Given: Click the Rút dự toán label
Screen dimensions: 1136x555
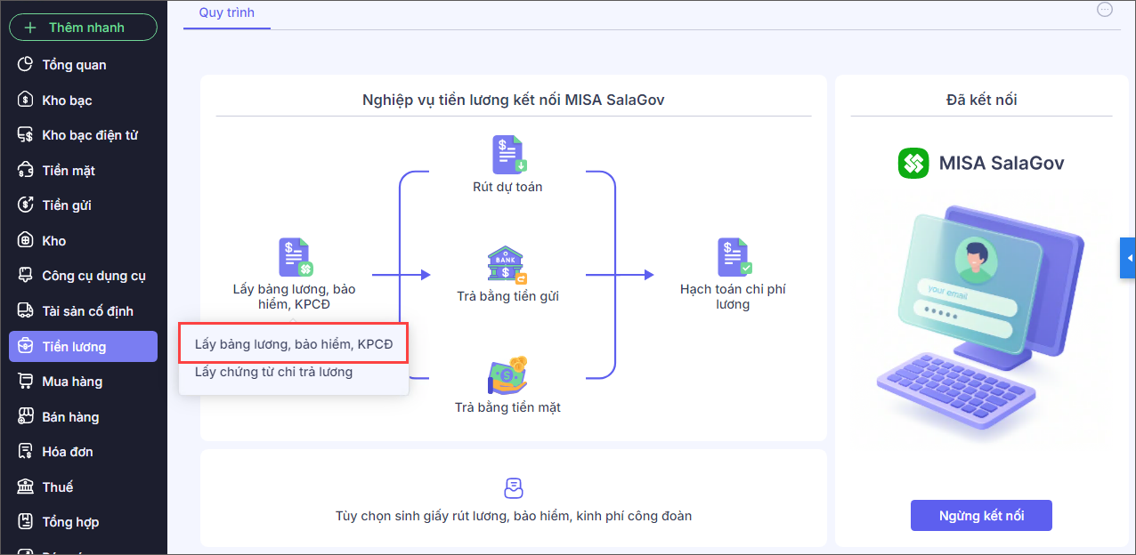Looking at the screenshot, I should [x=507, y=187].
